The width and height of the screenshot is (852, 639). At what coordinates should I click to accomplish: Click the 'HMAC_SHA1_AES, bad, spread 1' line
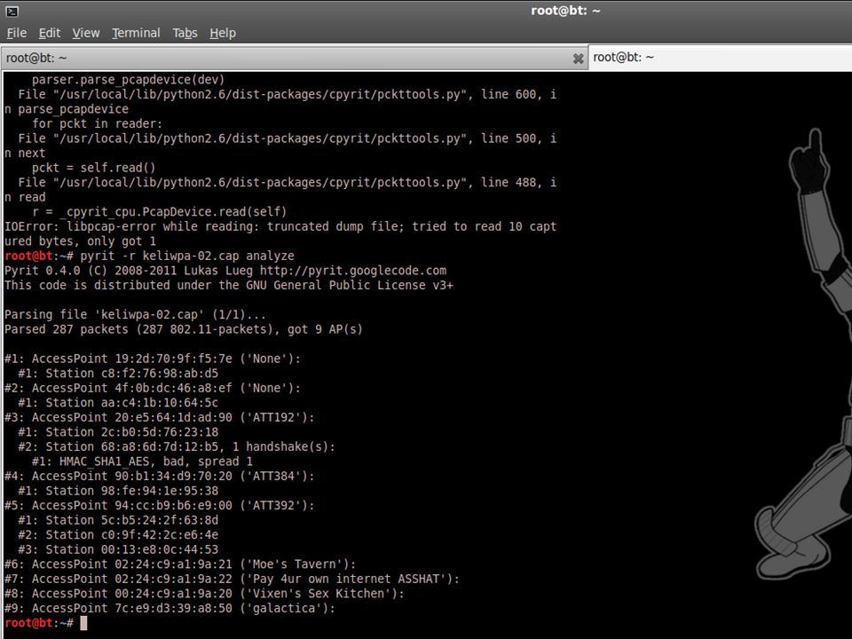(142, 461)
